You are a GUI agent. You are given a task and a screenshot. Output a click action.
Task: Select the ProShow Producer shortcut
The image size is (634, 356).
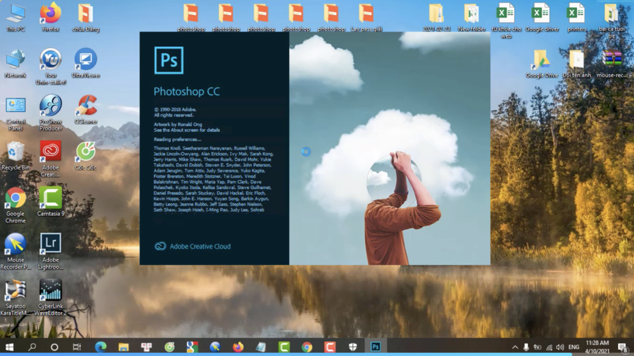(x=51, y=113)
